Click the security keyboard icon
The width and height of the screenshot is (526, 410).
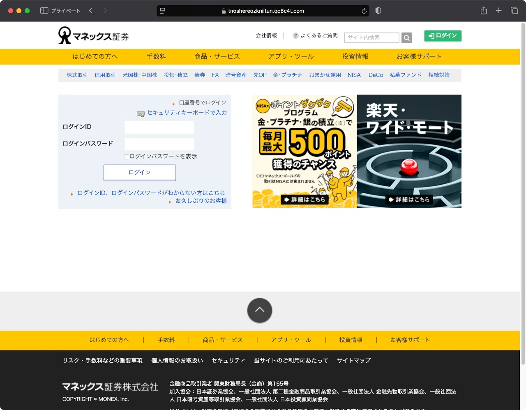click(x=141, y=114)
